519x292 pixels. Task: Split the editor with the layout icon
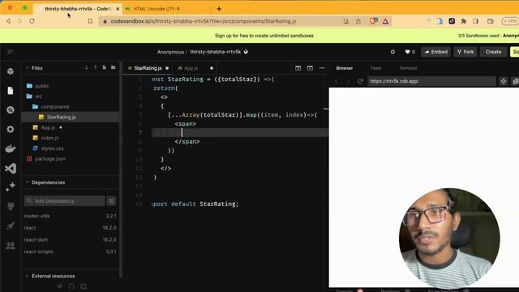pyautogui.click(x=298, y=68)
